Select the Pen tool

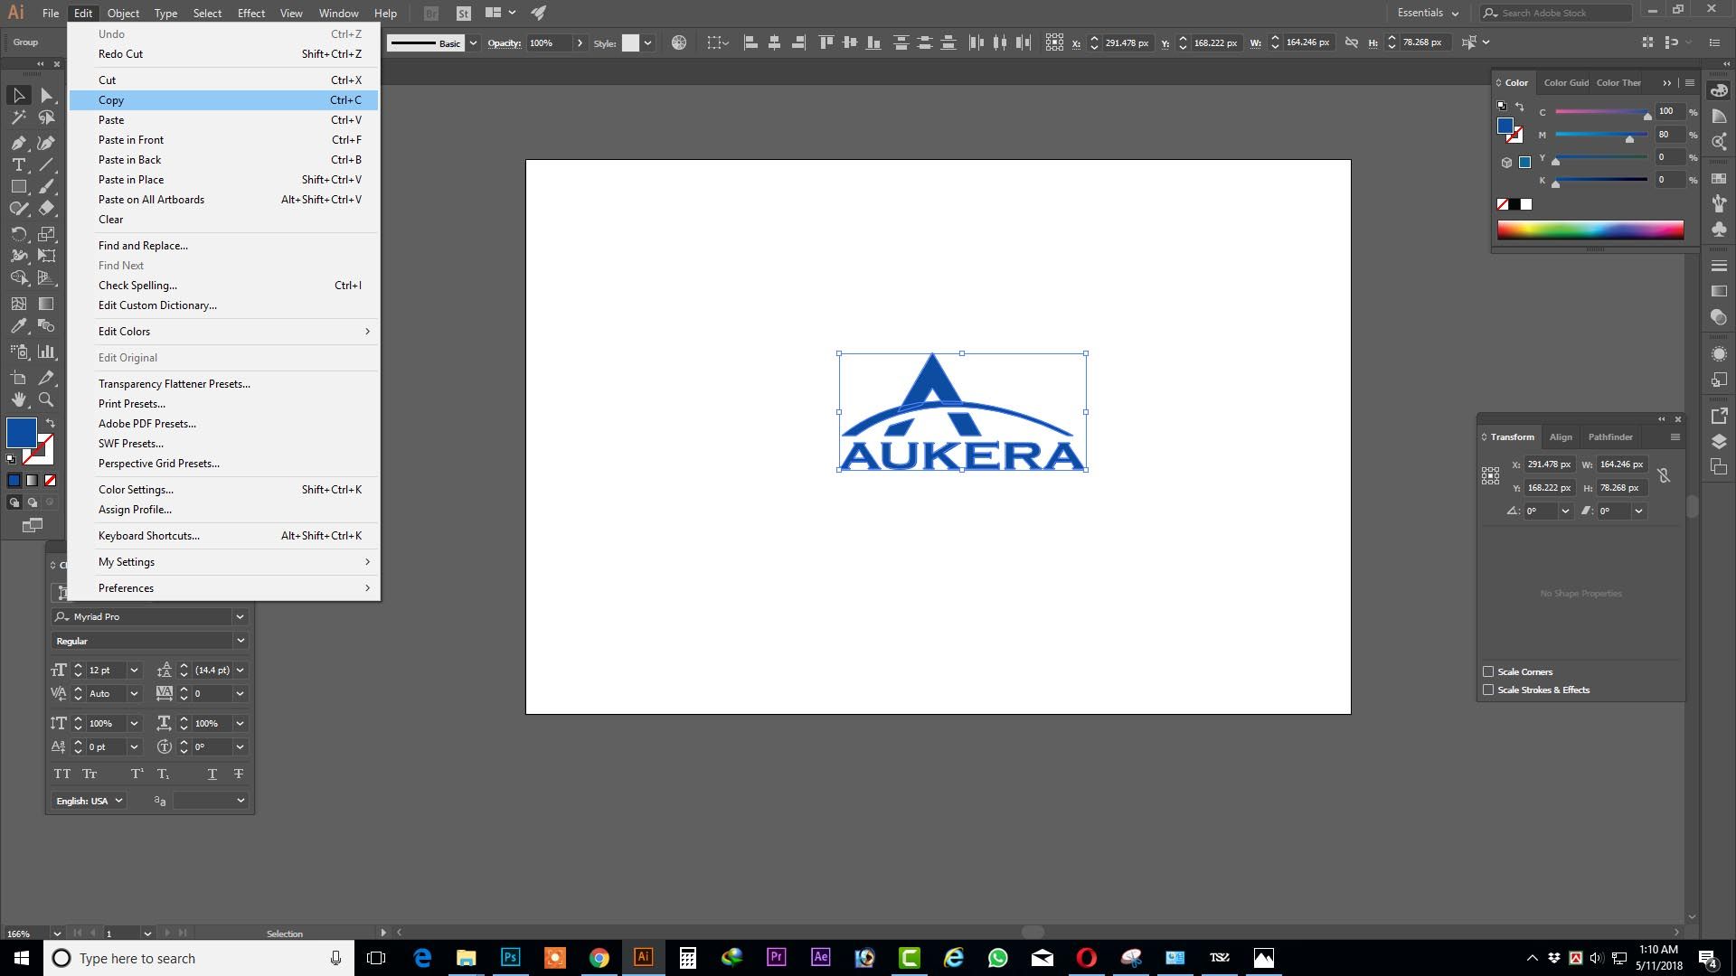18,143
